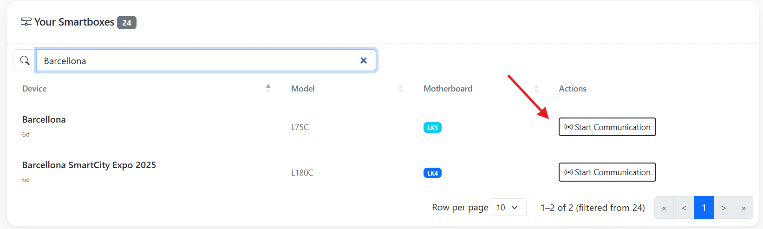Click the search magnifier icon
This screenshot has height=229, width=763.
point(25,60)
